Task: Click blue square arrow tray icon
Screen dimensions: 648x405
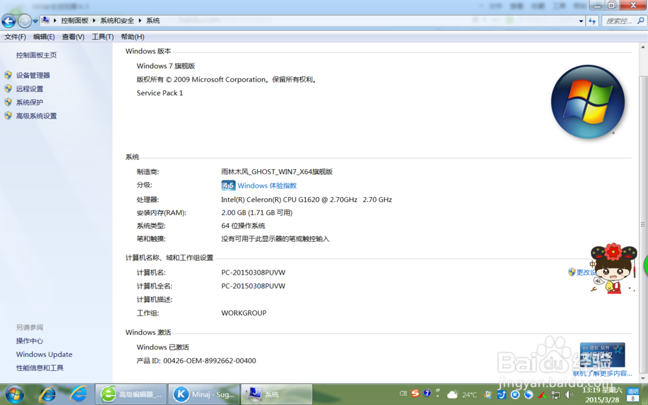Action: point(502,395)
